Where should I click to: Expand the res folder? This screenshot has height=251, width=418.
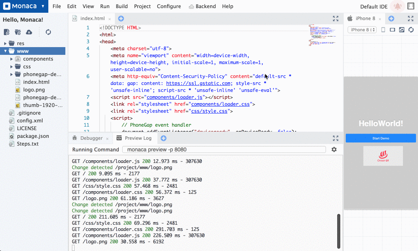5,43
